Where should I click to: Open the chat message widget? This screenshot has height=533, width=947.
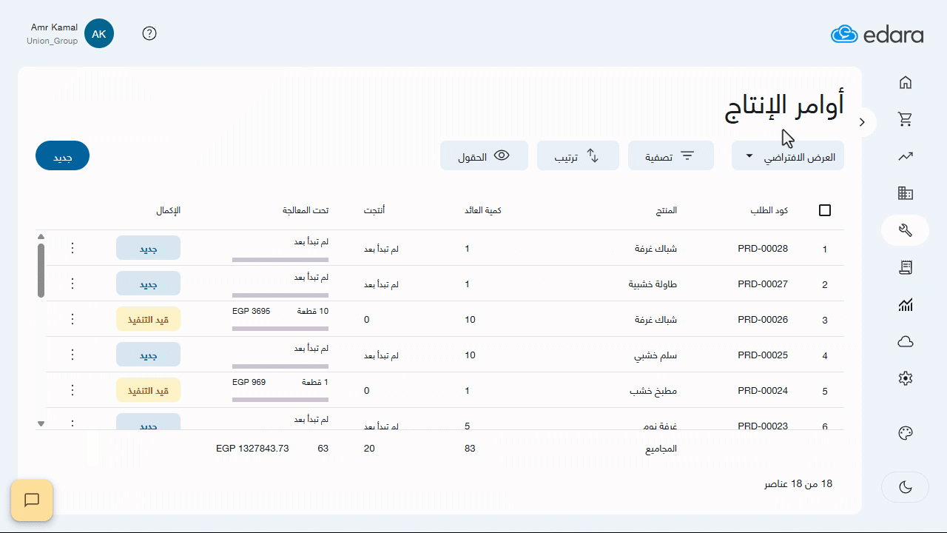pos(32,500)
